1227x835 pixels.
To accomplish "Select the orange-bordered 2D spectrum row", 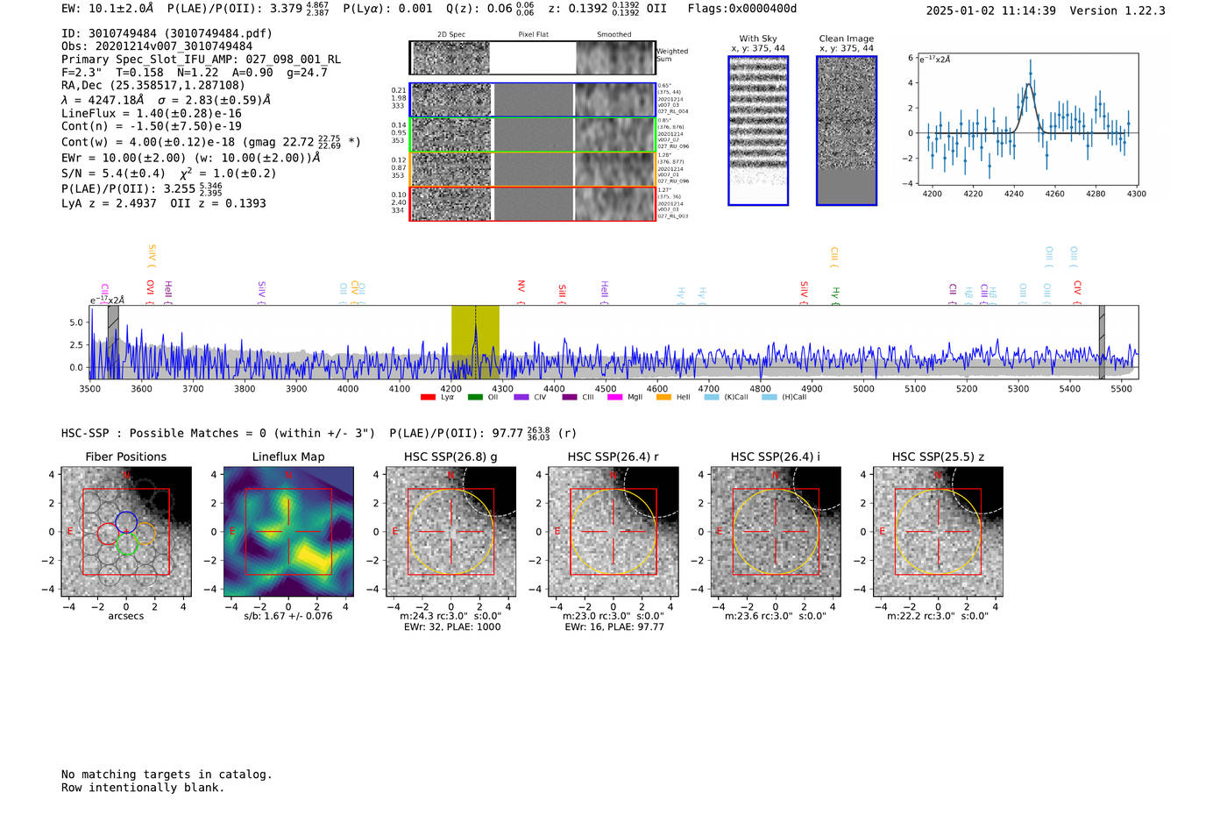I will tap(532, 169).
